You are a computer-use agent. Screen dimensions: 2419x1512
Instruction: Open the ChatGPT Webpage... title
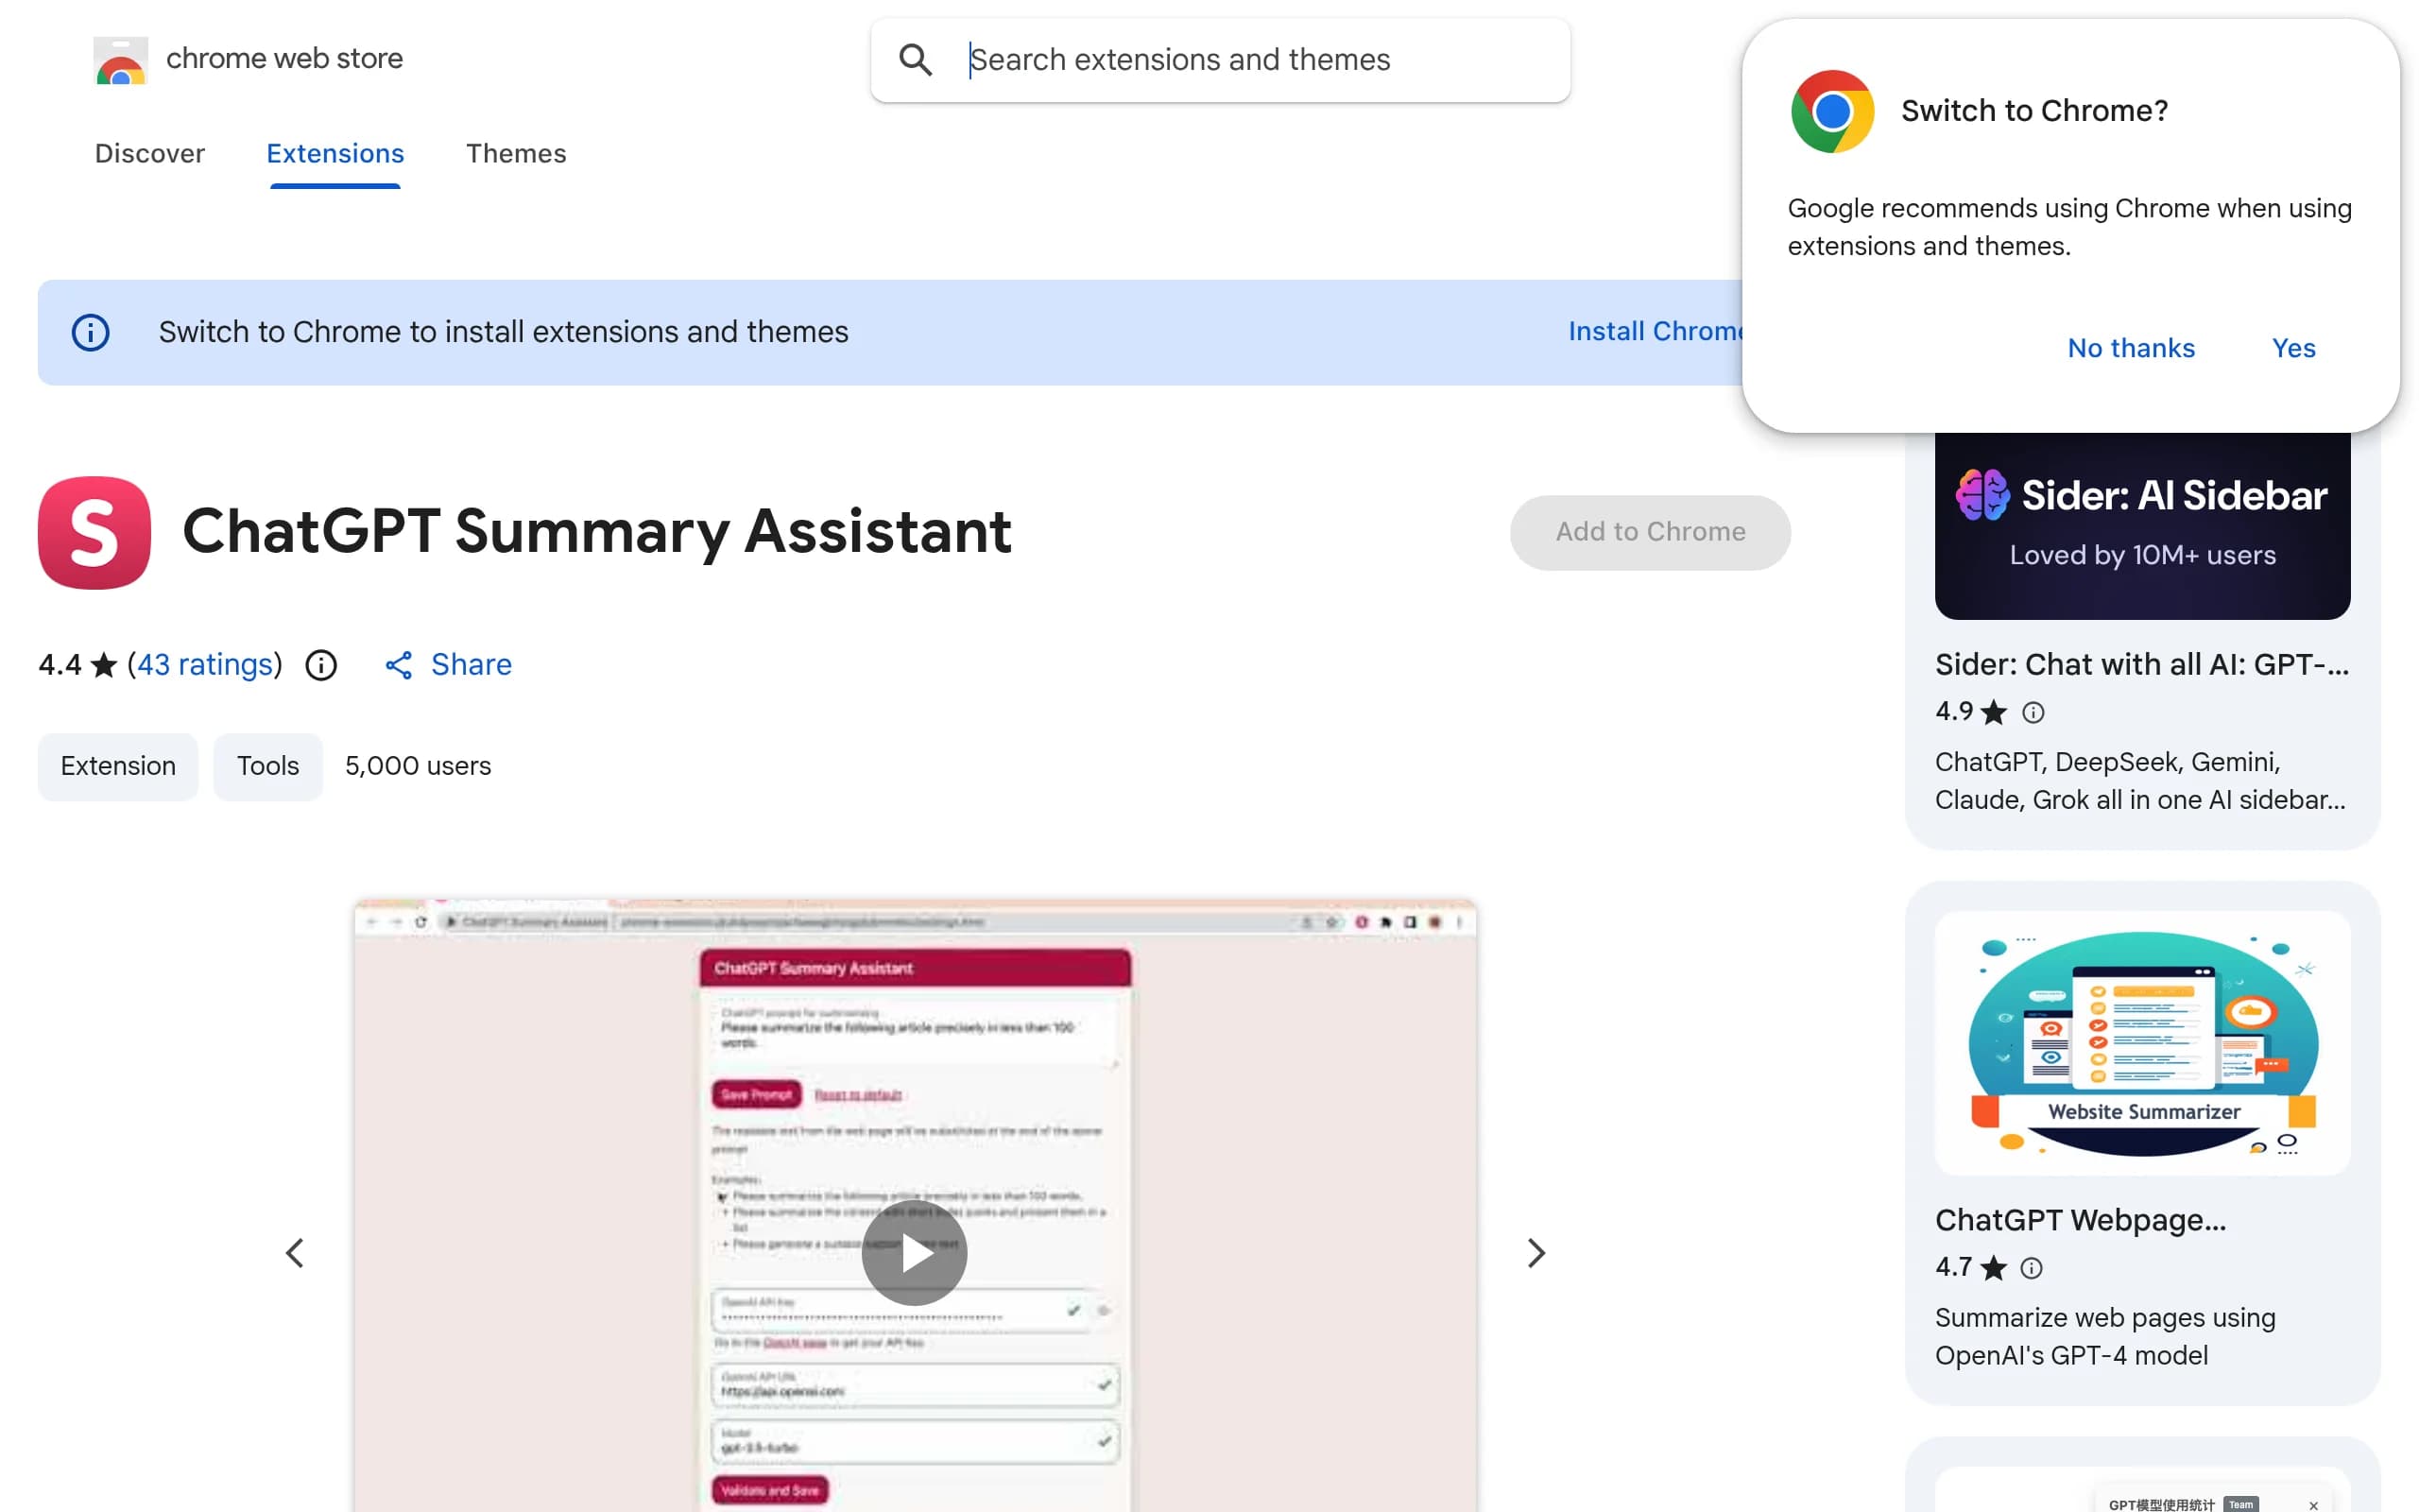(2080, 1220)
